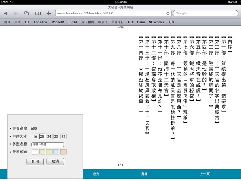Reload the page with the refresh icon
The width and height of the screenshot is (241, 181).
pyautogui.click(x=168, y=14)
